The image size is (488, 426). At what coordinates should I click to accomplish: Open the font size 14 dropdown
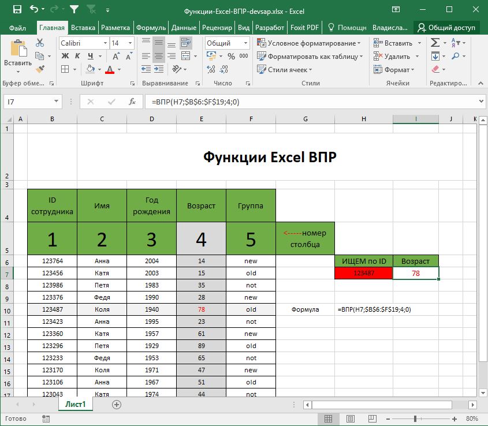(130, 43)
